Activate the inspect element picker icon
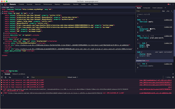 tap(2, 4)
